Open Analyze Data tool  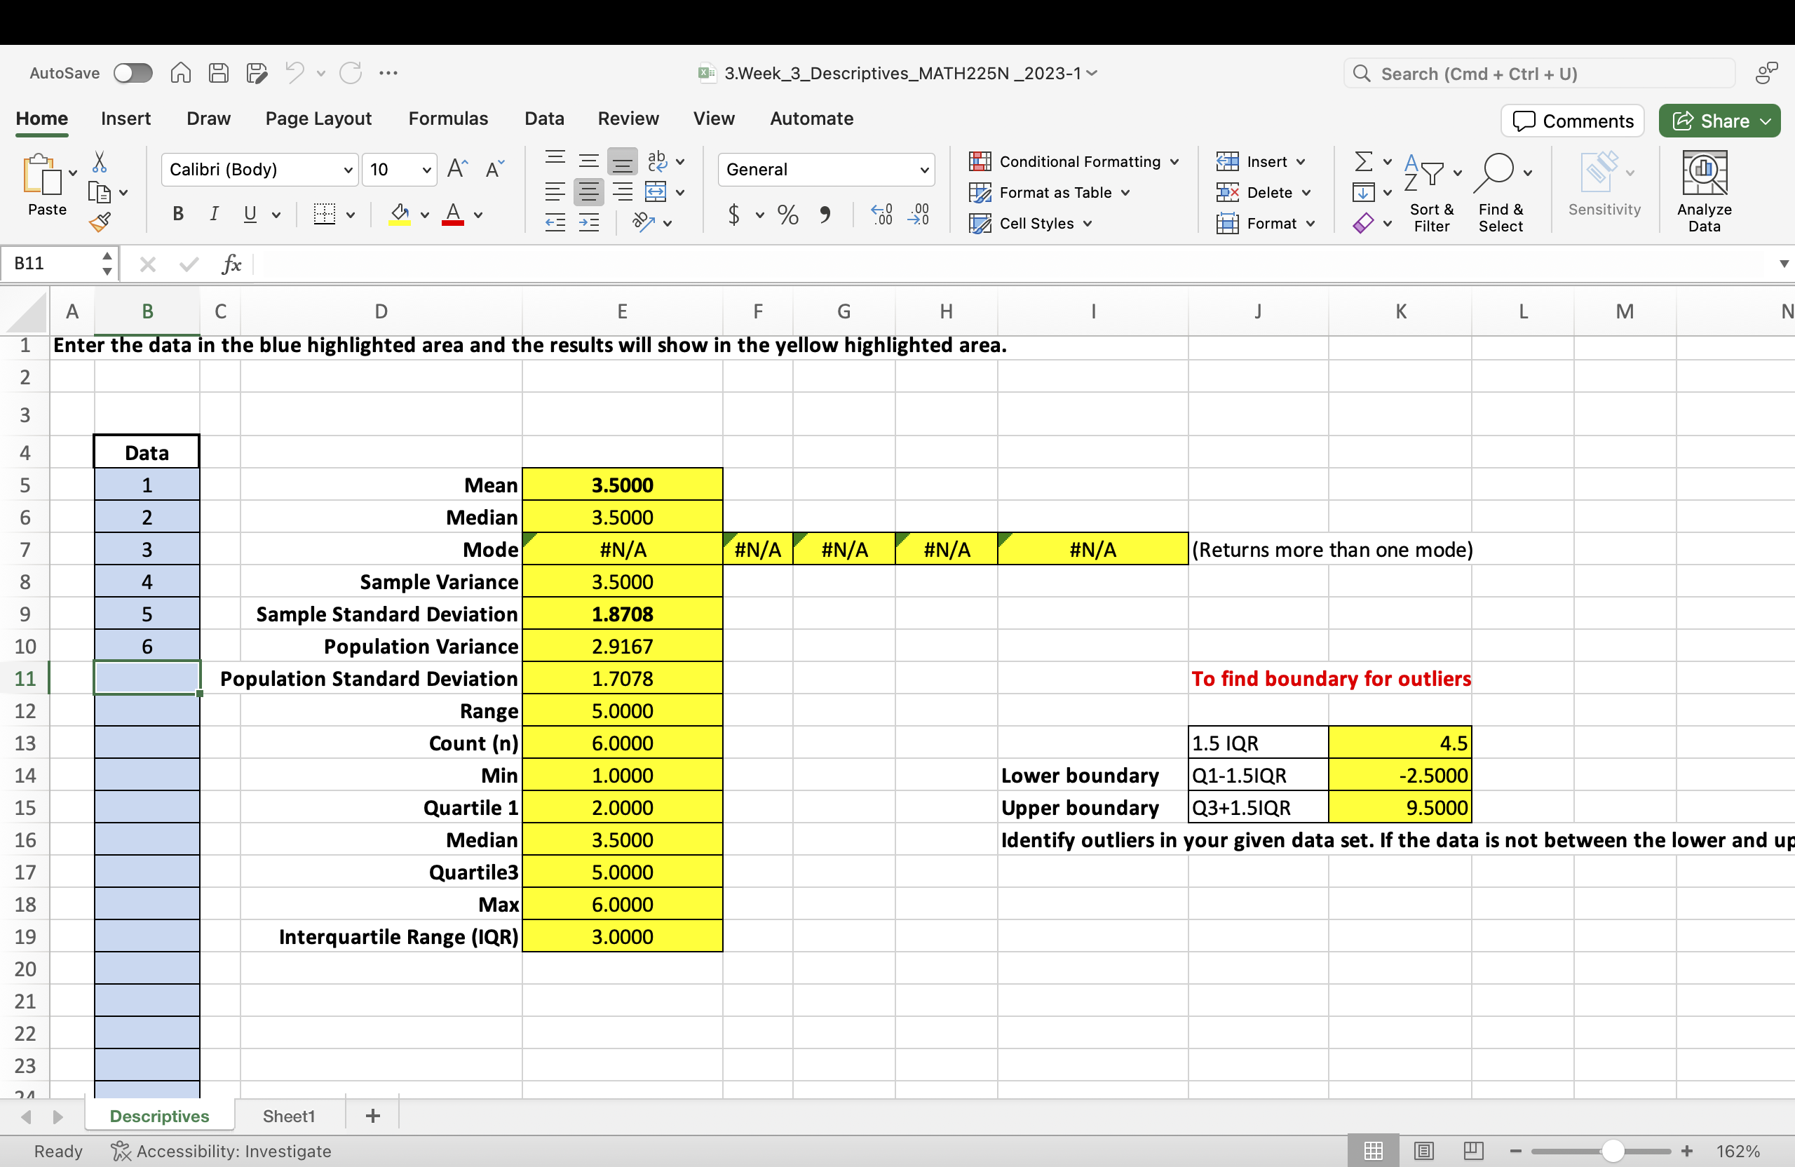tap(1704, 191)
